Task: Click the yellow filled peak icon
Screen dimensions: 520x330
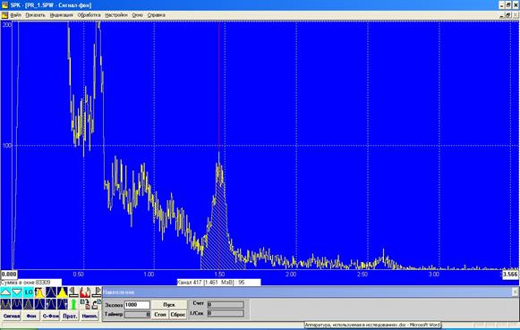Action: pyautogui.click(x=39, y=292)
